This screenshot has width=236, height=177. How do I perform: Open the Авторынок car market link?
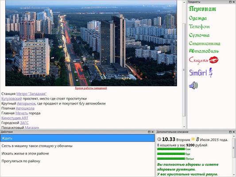pyautogui.click(x=26, y=104)
